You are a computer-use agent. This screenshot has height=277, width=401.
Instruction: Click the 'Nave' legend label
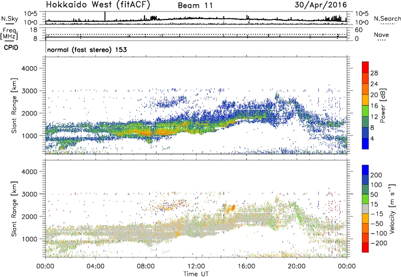point(381,34)
